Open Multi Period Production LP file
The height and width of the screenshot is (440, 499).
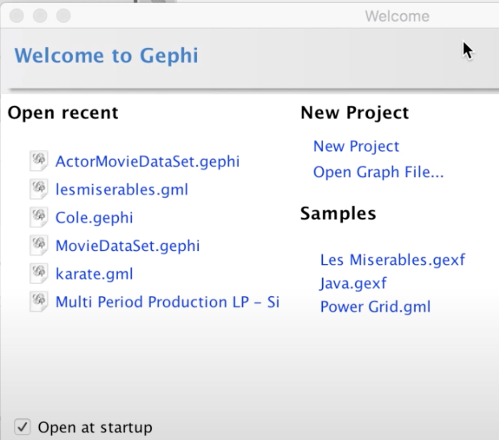[167, 302]
